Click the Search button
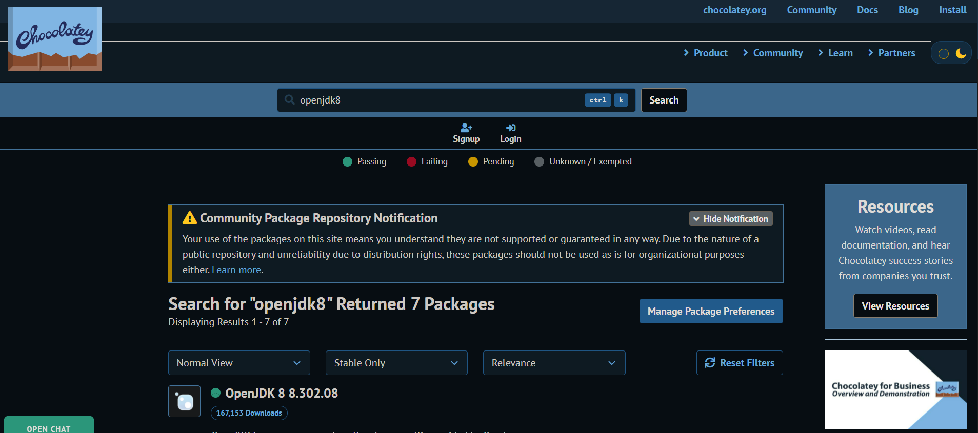Viewport: 978px width, 433px height. click(x=664, y=100)
